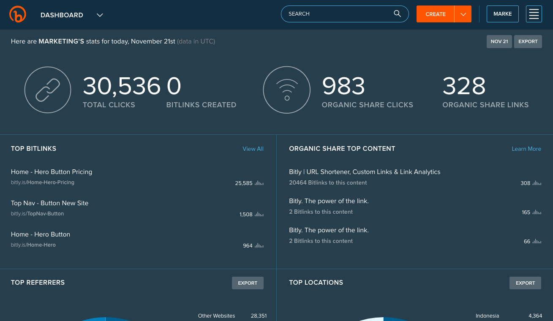
Task: Export the Top Locations data
Action: (x=525, y=283)
